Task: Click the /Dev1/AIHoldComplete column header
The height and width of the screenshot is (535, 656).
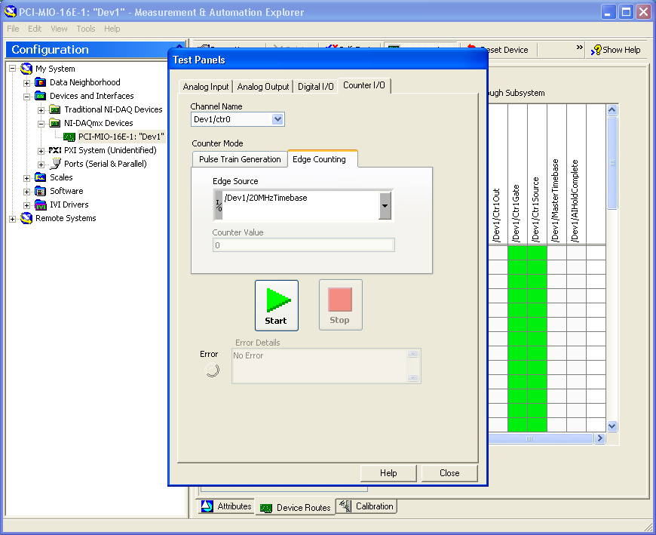Action: [x=576, y=174]
